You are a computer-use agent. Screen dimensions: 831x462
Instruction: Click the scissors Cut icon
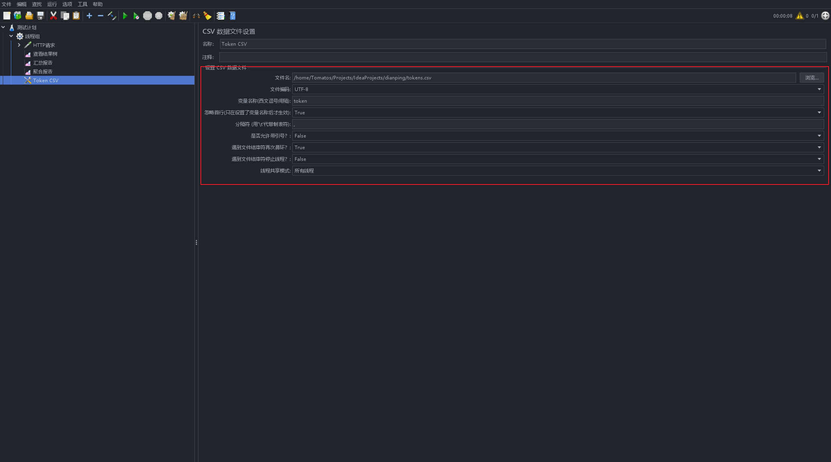(53, 16)
